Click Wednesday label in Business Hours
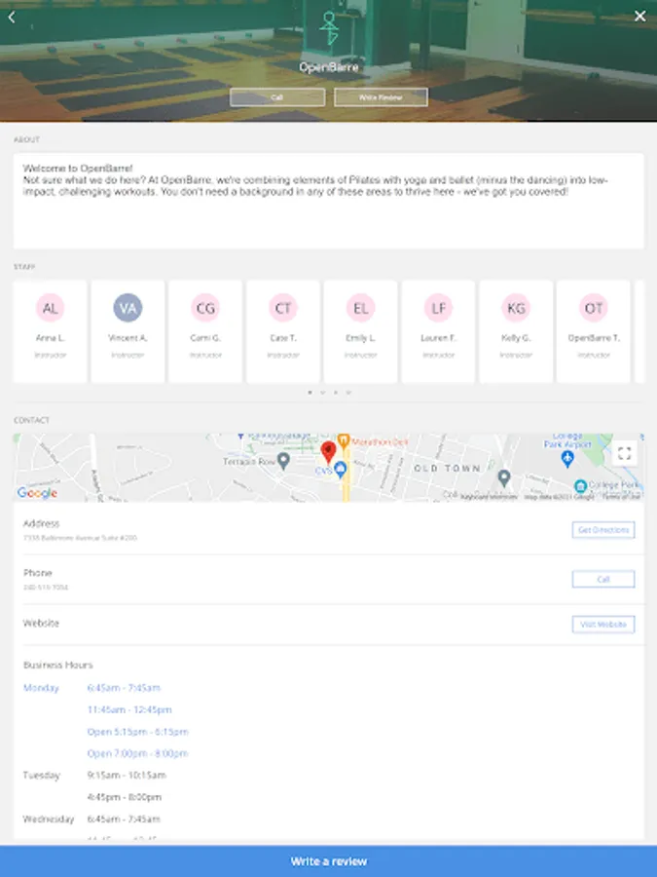657x877 pixels. click(x=49, y=819)
